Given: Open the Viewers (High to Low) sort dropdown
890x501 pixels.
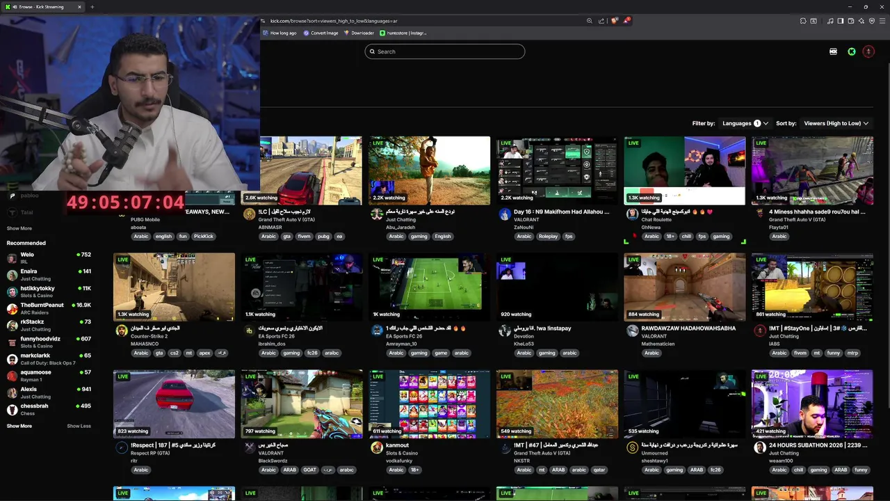Looking at the screenshot, I should coord(836,123).
